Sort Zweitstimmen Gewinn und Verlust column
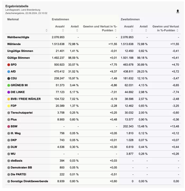185x191 pixels. click(177, 30)
